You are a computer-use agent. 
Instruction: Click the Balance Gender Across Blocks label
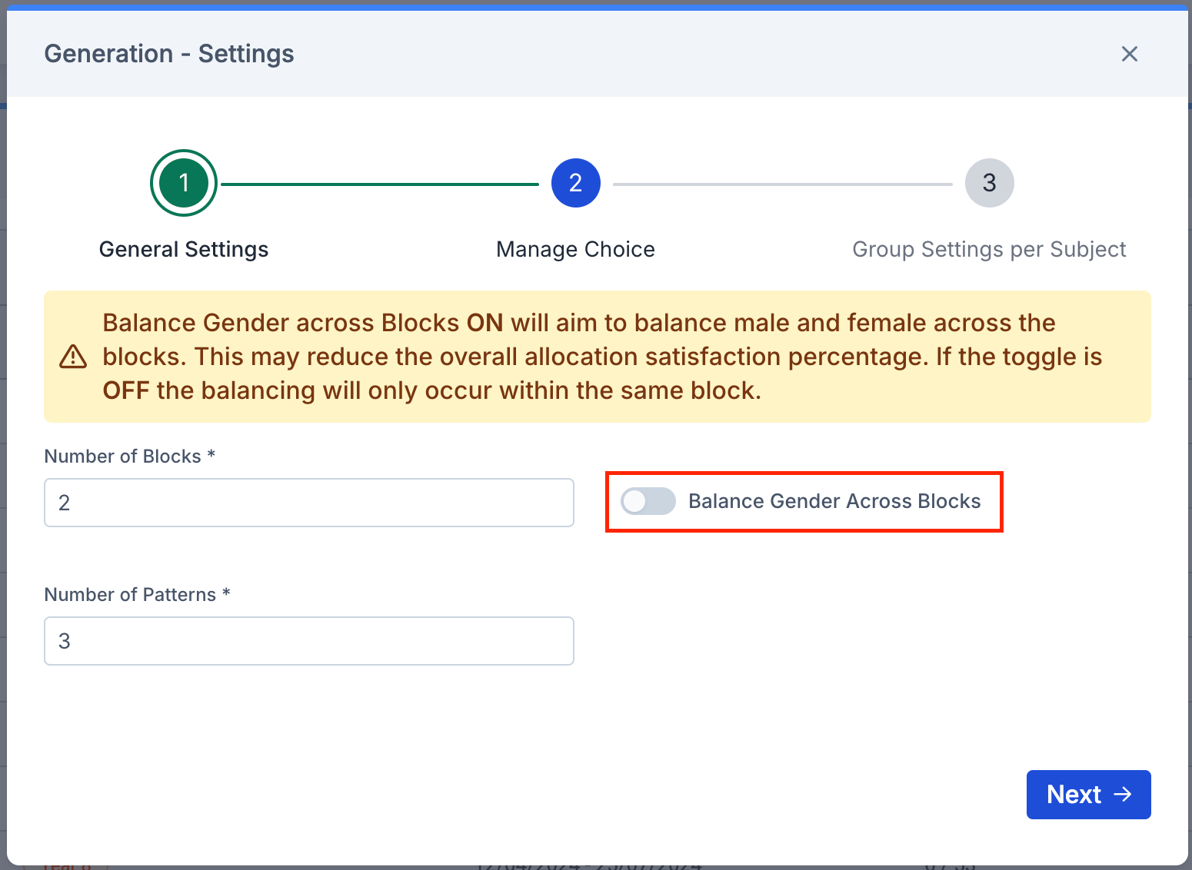[834, 501]
